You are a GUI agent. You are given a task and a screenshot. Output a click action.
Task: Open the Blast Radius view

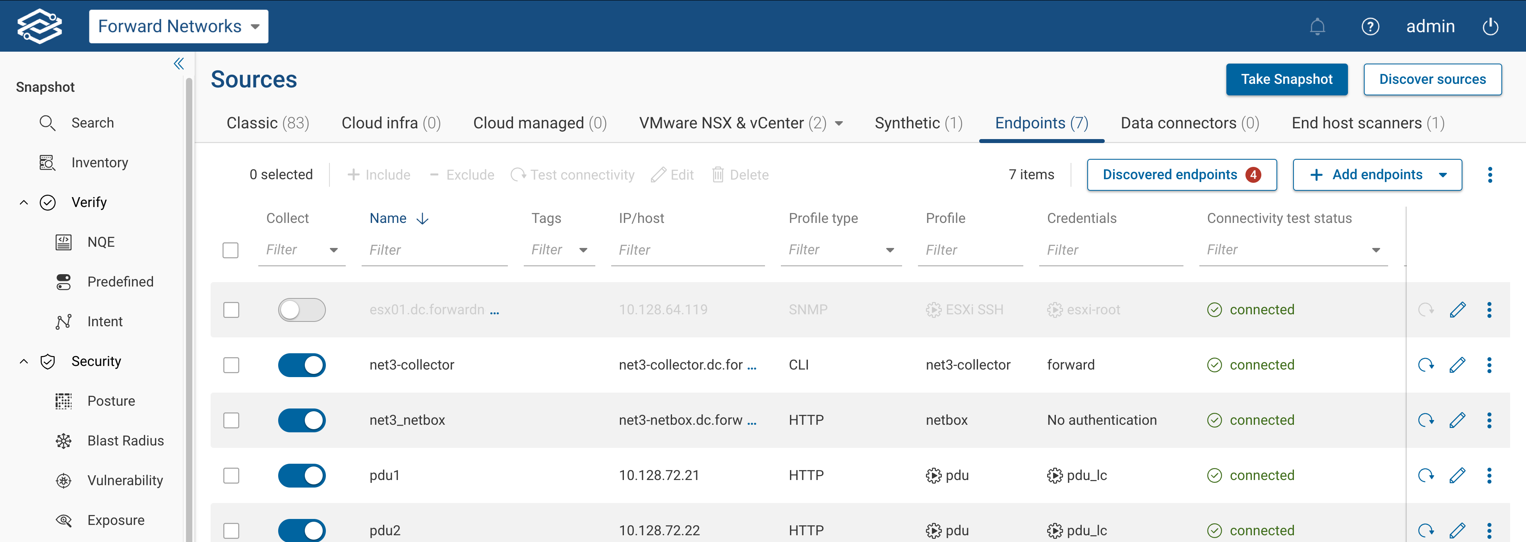click(x=126, y=440)
